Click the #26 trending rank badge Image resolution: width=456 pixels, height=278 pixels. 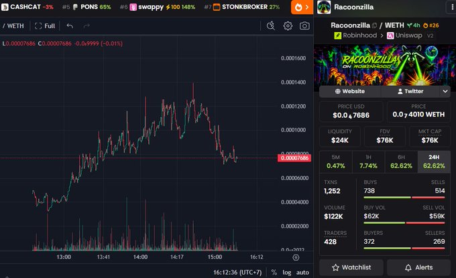[431, 25]
